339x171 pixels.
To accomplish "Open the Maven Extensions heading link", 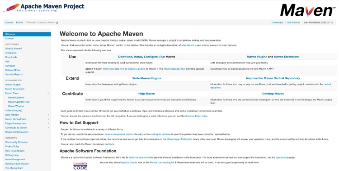I will click(x=287, y=57).
